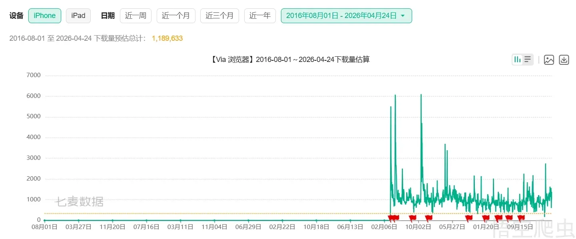Screen dimensions: 576x239
Task: Save chart as image icon
Action: pos(549,60)
